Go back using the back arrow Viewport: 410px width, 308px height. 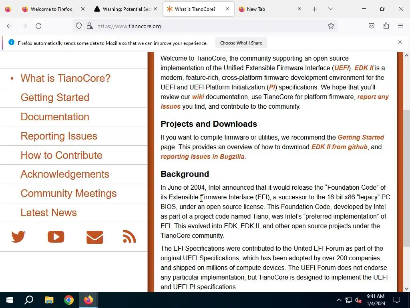(x=10, y=26)
